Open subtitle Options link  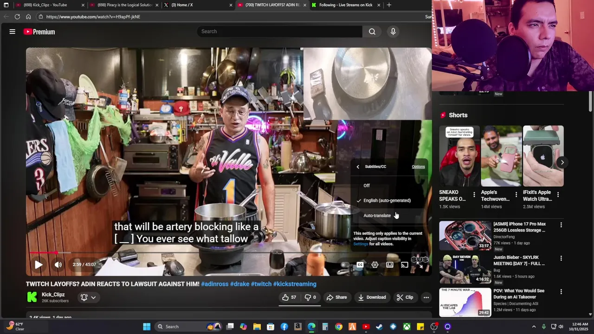click(418, 167)
